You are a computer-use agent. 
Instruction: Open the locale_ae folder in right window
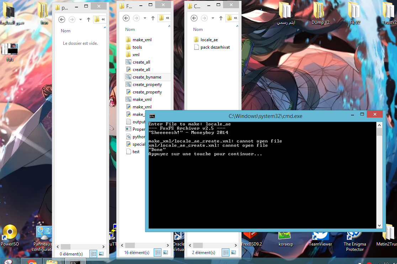point(206,40)
